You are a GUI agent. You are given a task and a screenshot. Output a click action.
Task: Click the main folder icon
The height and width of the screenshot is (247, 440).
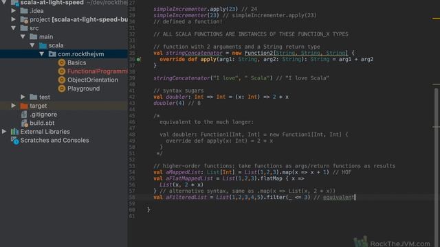(34, 36)
